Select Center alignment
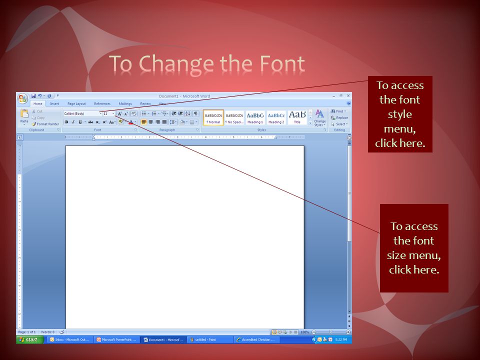480x360 pixels. (x=150, y=122)
